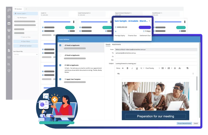Click the Appointment Booked (1) column header
Viewport: 208px width, 135px height.
pyautogui.click(x=123, y=13)
